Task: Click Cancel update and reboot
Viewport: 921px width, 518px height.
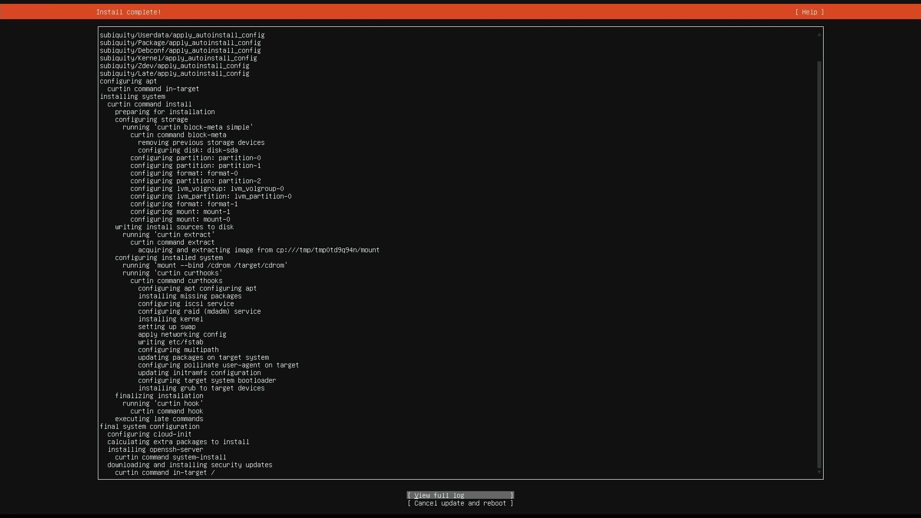Action: [460, 504]
